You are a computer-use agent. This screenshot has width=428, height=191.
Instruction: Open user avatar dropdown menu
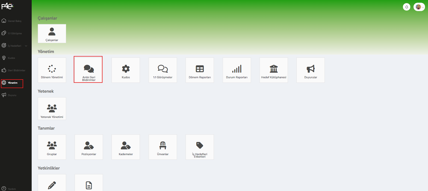[419, 7]
